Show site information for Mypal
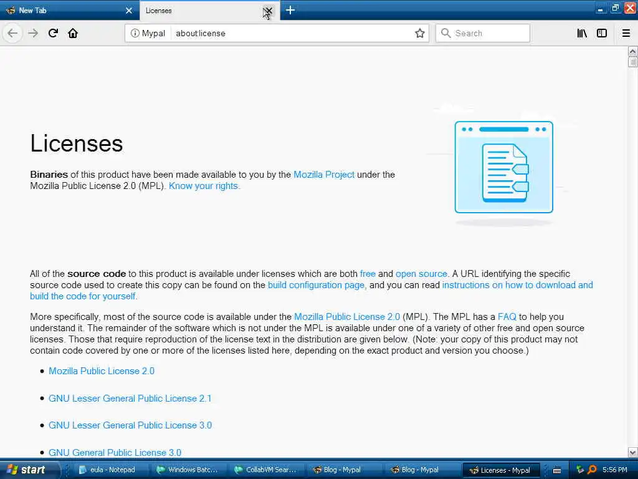Screen dimensions: 638x479 click(x=148, y=33)
